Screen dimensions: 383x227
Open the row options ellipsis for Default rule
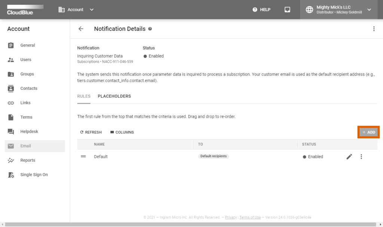361,157
